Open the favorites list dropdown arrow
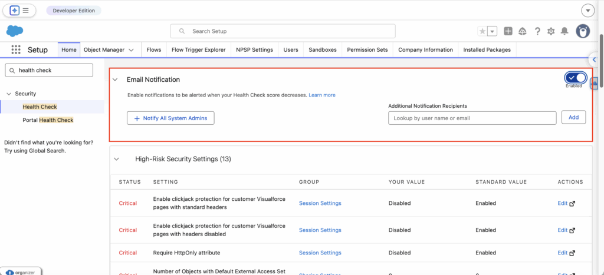The height and width of the screenshot is (275, 604). tap(493, 31)
